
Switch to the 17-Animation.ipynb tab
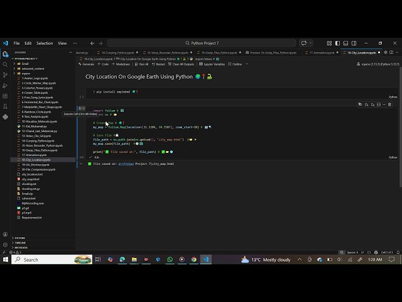pyautogui.click(x=322, y=53)
